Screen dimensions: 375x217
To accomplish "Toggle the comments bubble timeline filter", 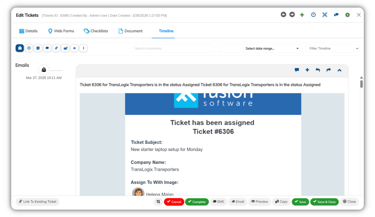I will (47, 48).
